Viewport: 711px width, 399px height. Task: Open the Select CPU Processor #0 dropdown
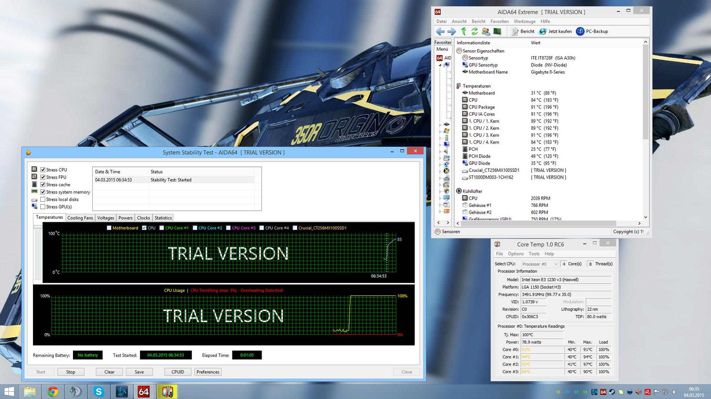click(x=539, y=264)
